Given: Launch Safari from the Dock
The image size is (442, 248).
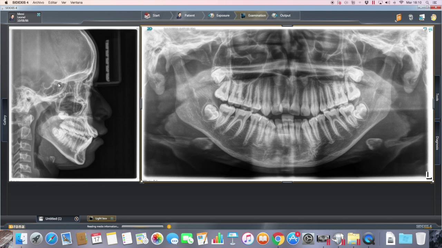Looking at the screenshot, I should pyautogui.click(x=51, y=239).
